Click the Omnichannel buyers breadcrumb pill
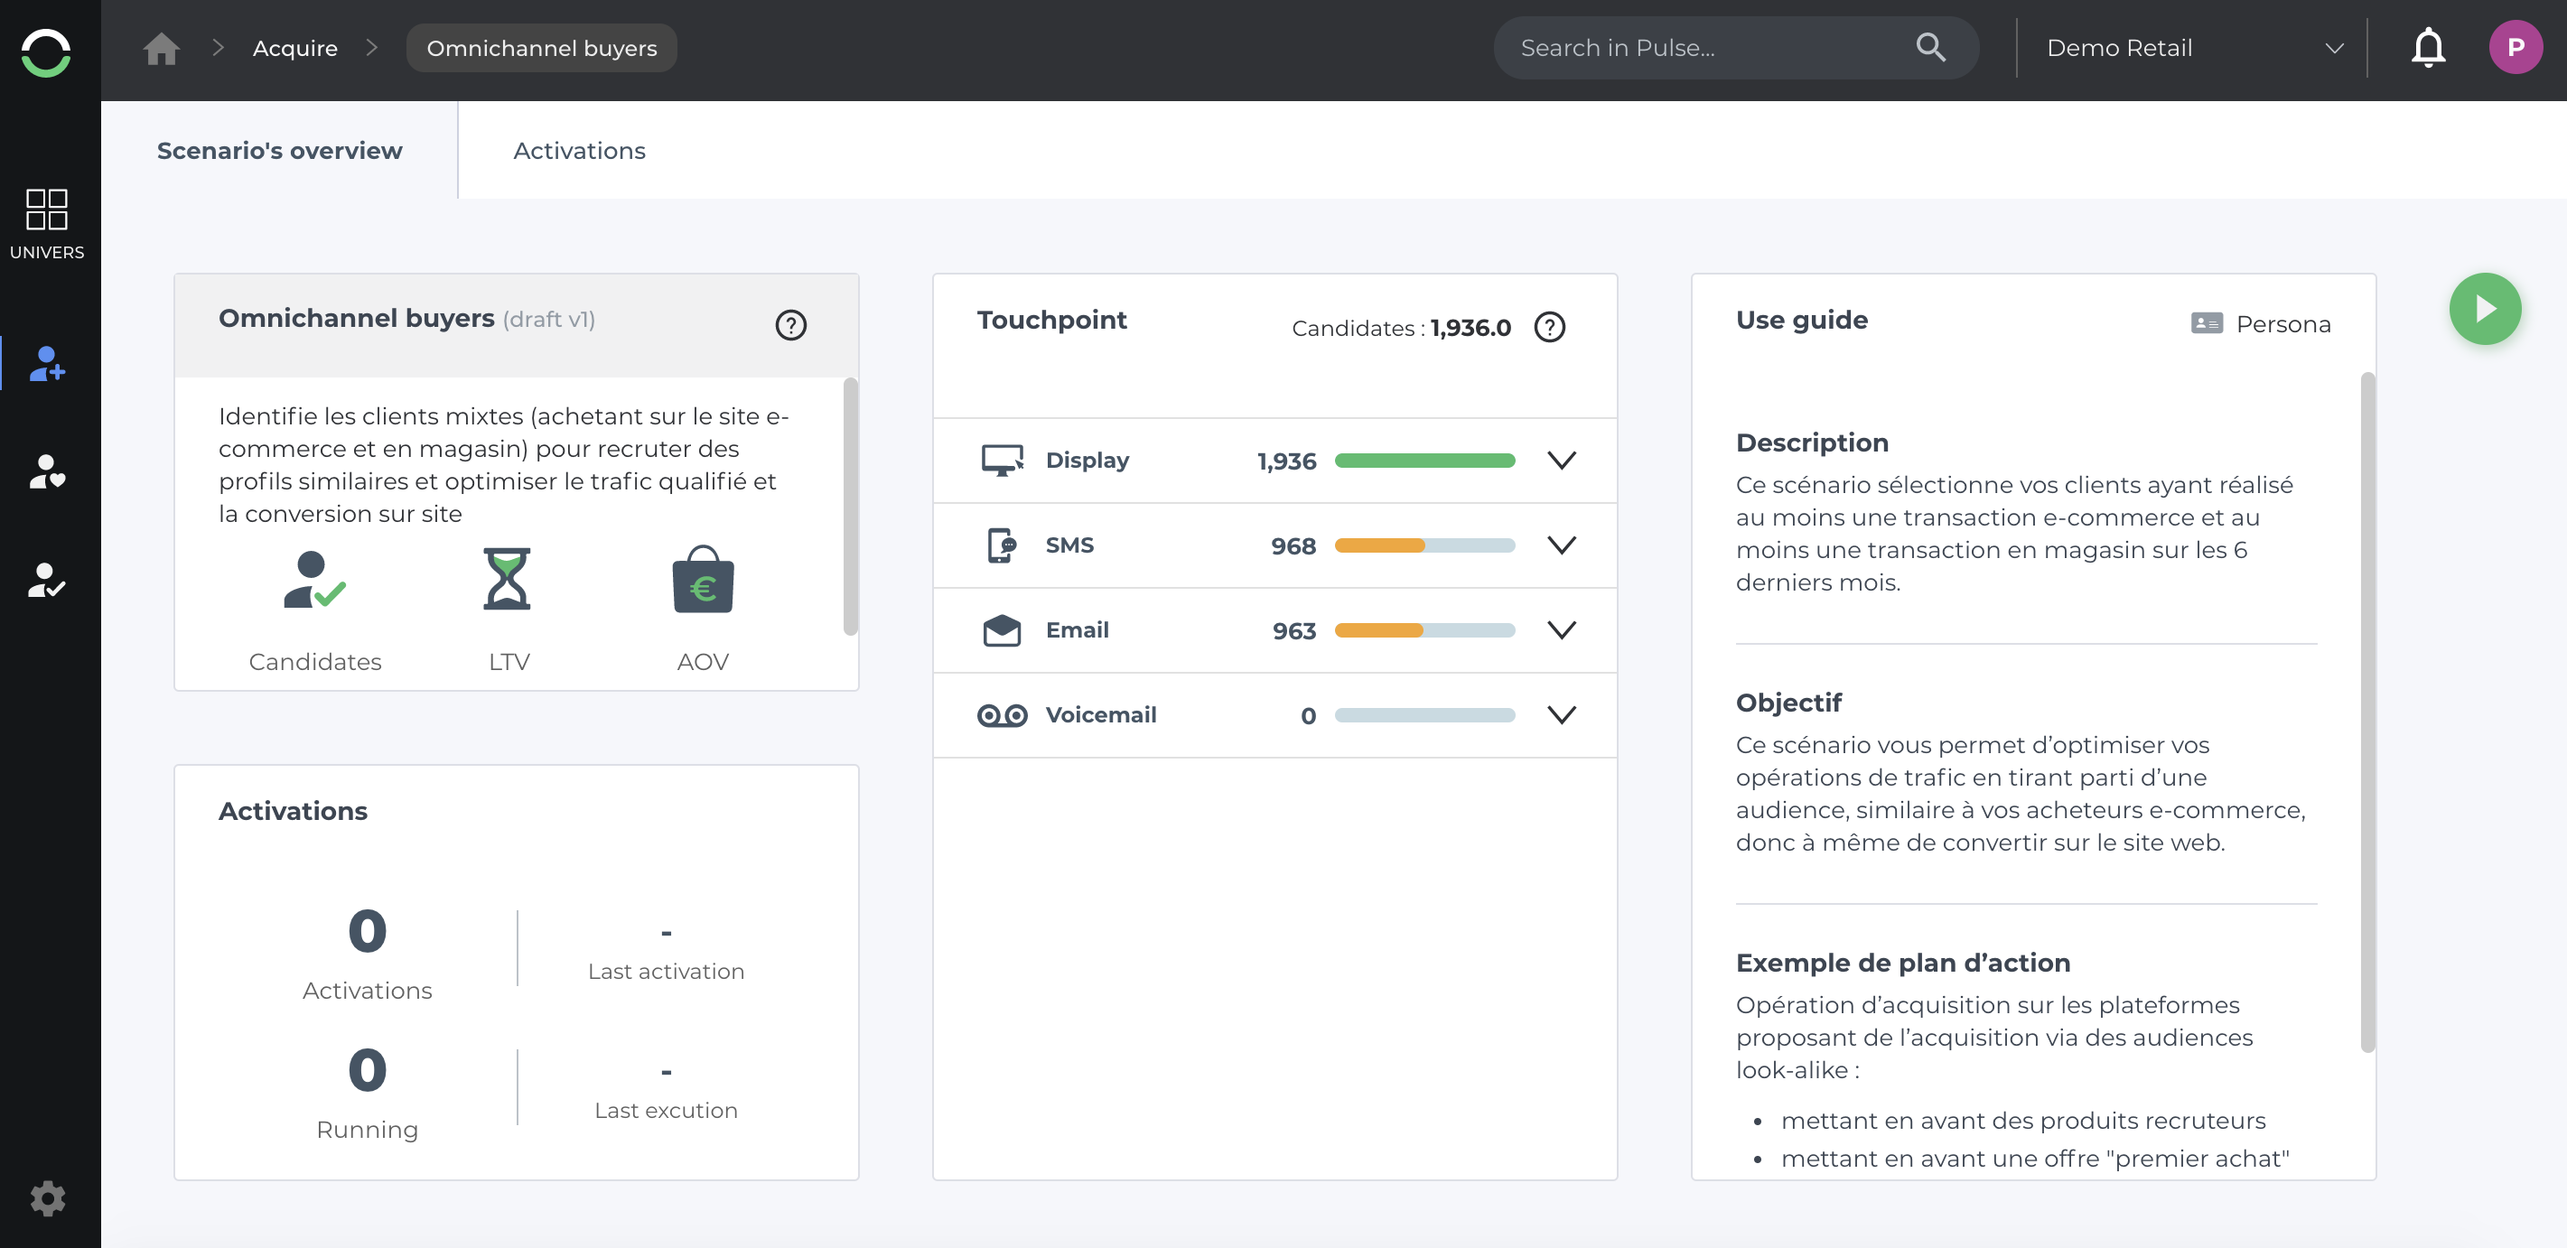The image size is (2567, 1248). point(541,48)
